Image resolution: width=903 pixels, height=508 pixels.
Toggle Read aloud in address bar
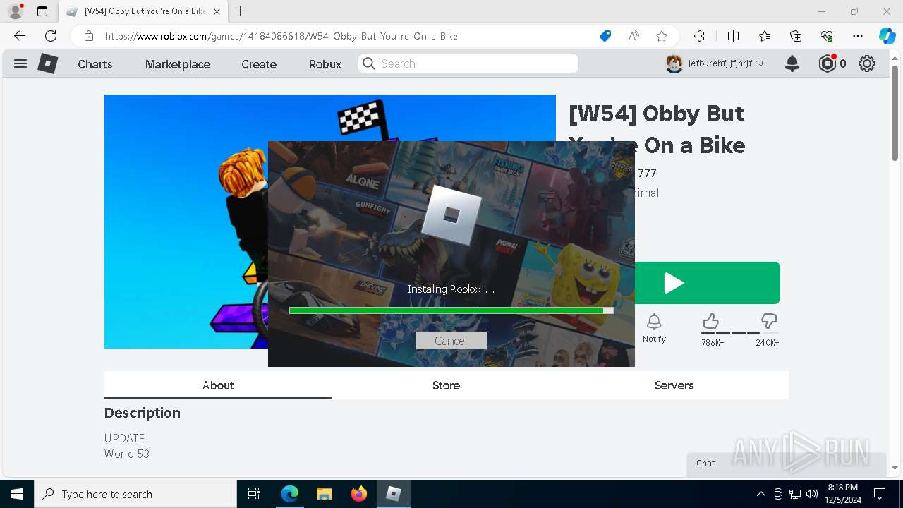pos(634,36)
